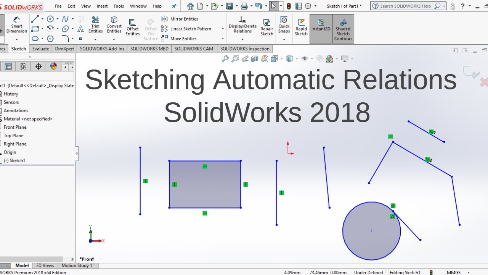Expand the Trim Entities dropdown arrow
The image size is (488, 275).
point(95,39)
